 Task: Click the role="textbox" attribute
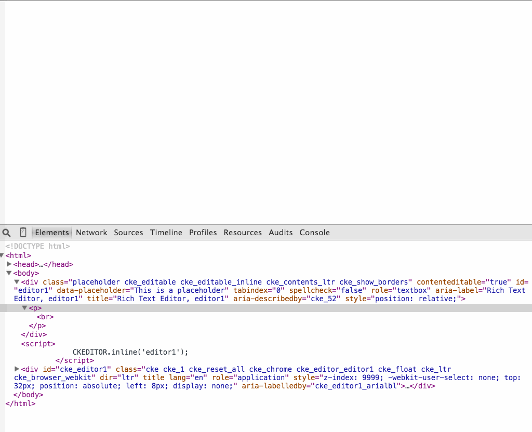(x=401, y=290)
